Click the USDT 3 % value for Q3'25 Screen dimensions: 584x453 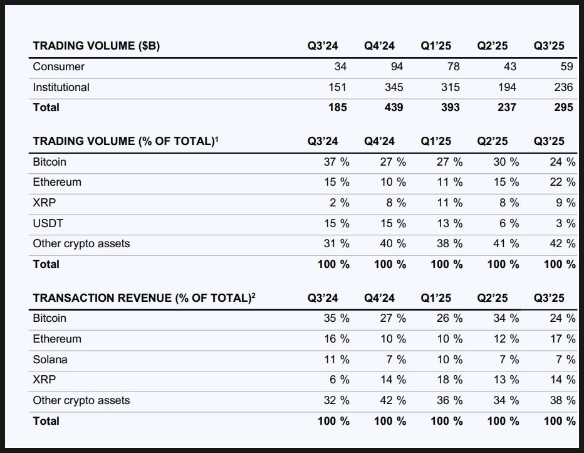[566, 223]
